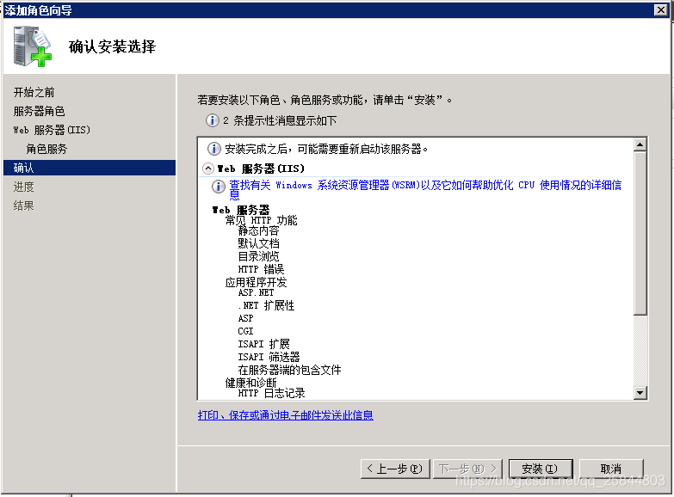674x497 pixels.
Task: Click the scrollbar down arrow in list
Action: 640,392
